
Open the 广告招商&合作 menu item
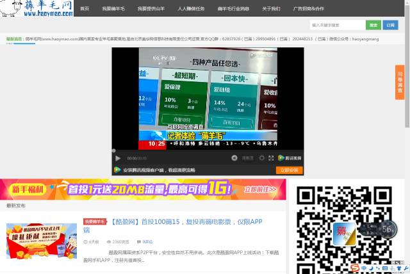tap(309, 8)
